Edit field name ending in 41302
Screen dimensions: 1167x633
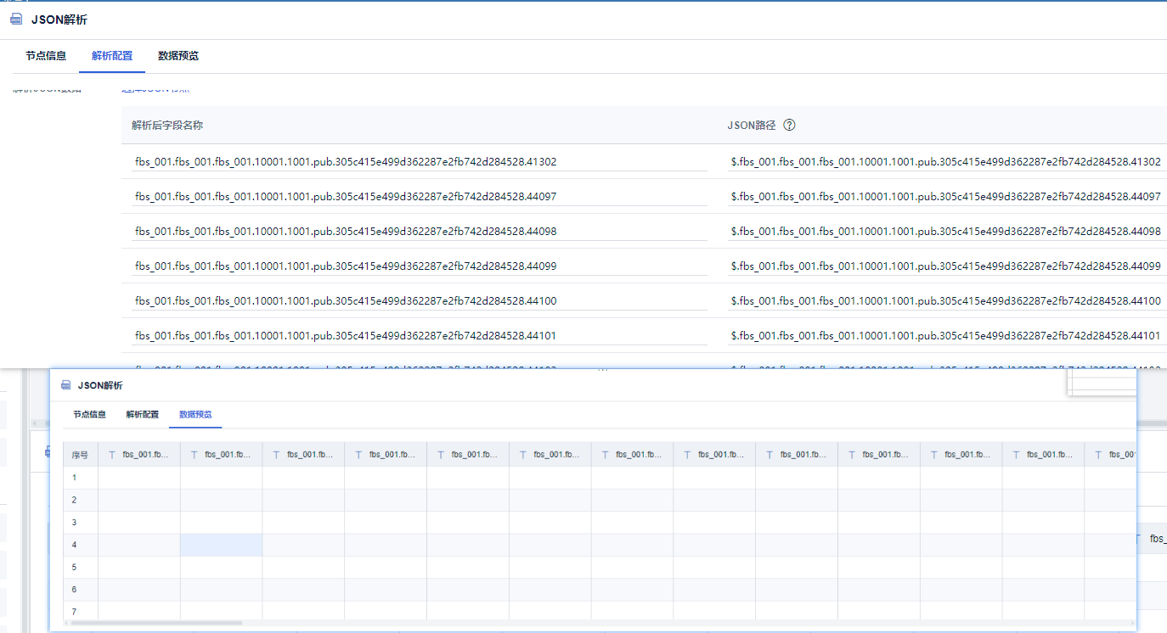pos(420,161)
